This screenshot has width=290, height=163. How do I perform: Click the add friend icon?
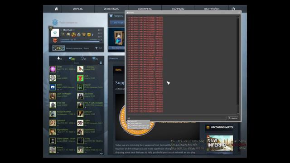tap(101, 63)
